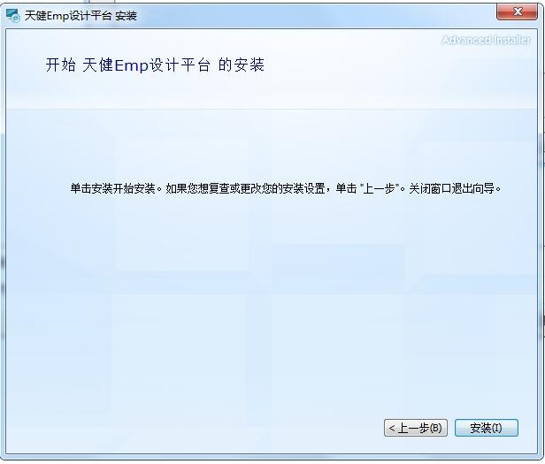This screenshot has height=464, width=545.
Task: Click the quoted 上一步 text in the instructions
Action: coord(380,188)
